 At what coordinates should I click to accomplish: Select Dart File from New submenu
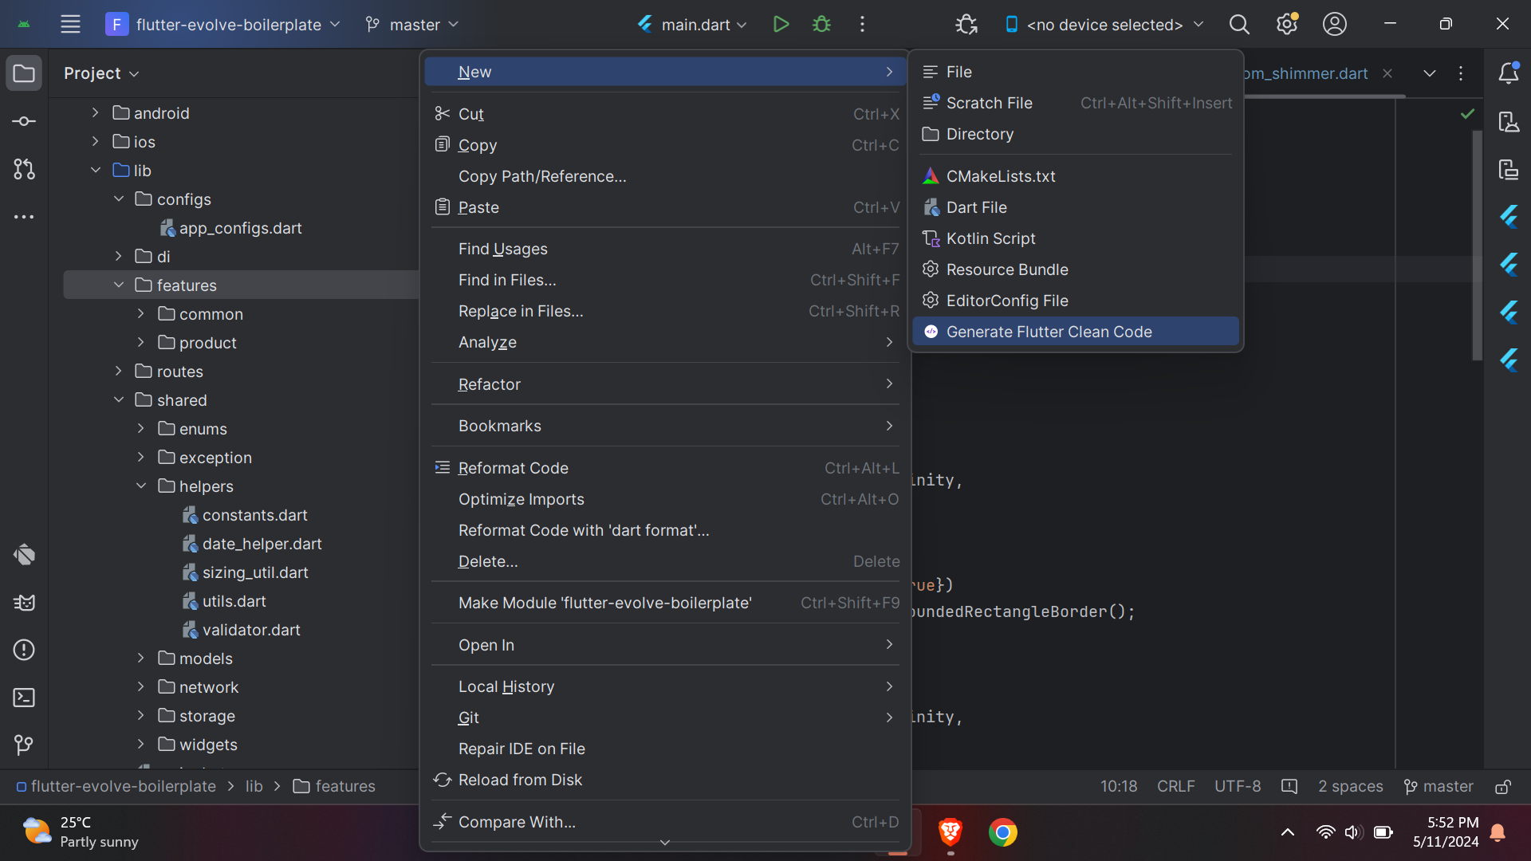click(x=976, y=207)
